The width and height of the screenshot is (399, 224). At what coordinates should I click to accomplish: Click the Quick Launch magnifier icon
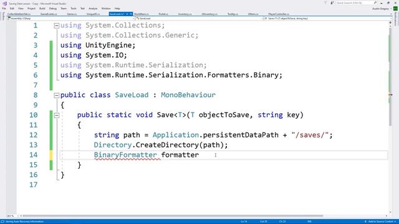point(375,2)
